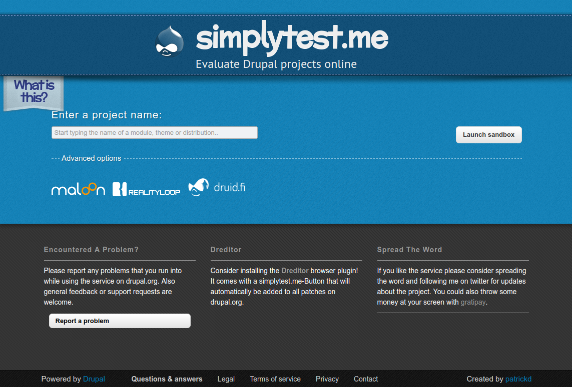Screen dimensions: 572x387
Task: Focus the project name input field
Action: pos(155,132)
